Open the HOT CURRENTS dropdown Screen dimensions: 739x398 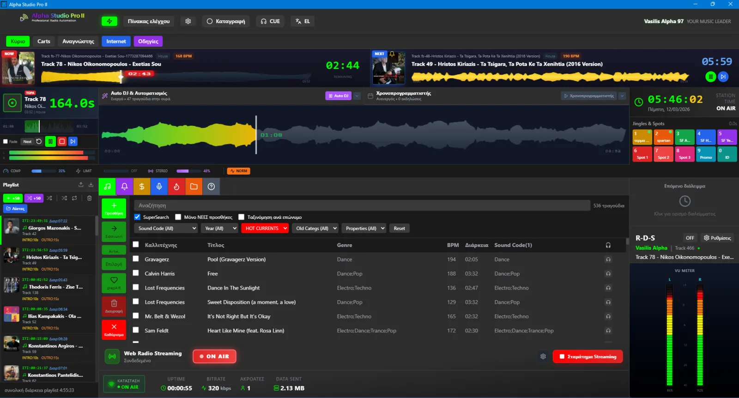point(265,229)
